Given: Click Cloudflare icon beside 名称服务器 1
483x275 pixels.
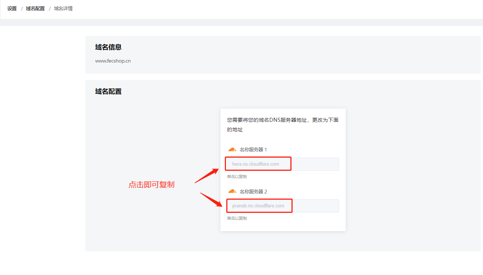Looking at the screenshot, I should coord(232,150).
